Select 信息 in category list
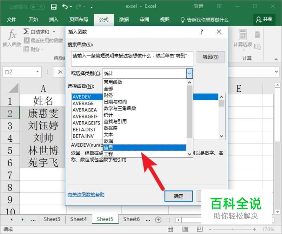The width and height of the screenshot is (282, 234). pyautogui.click(x=145, y=148)
